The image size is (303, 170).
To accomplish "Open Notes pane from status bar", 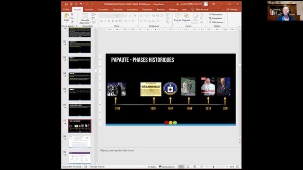I will [151, 167].
